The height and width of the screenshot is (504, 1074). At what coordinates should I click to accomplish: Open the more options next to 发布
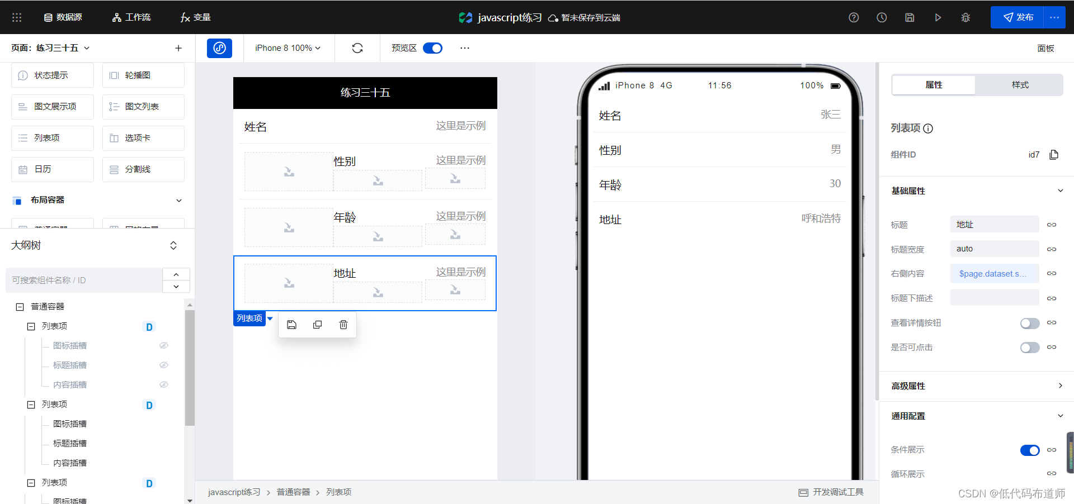[x=1054, y=17]
